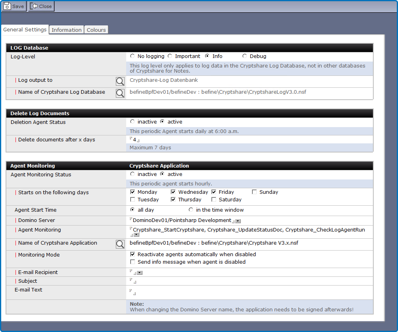Expand the Agent Monitoring dropdown arrow
Image resolution: width=398 pixels, height=332 pixels.
[x=136, y=235]
